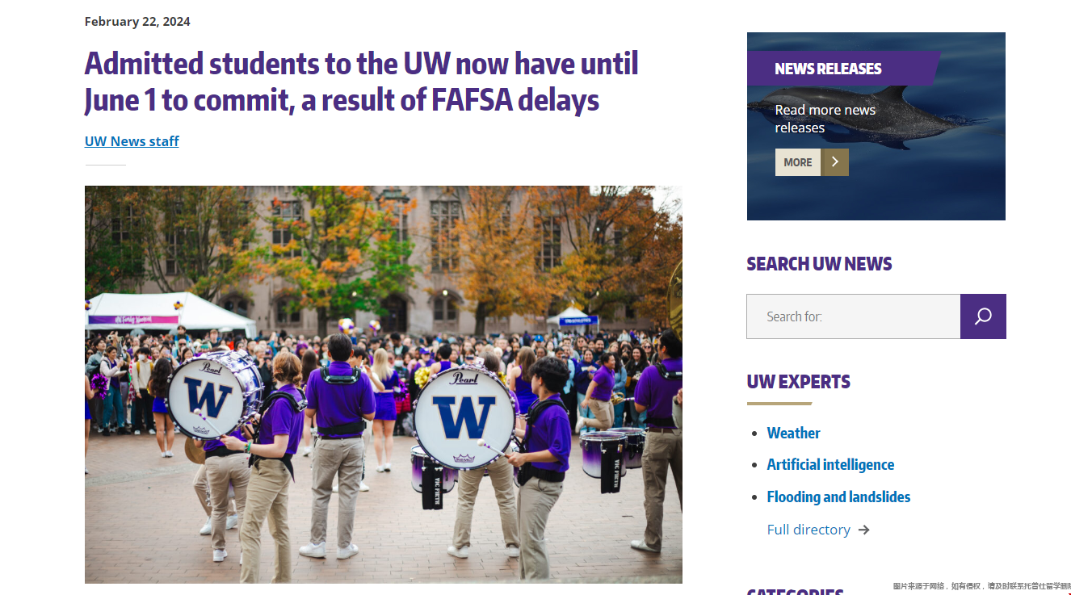Click the February 22, 2024 date
This screenshot has height=595, width=1071.
tap(137, 22)
